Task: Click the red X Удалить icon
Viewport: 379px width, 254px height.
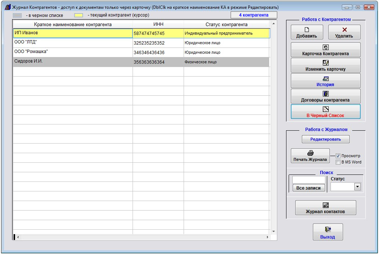Action: pyautogui.click(x=344, y=30)
